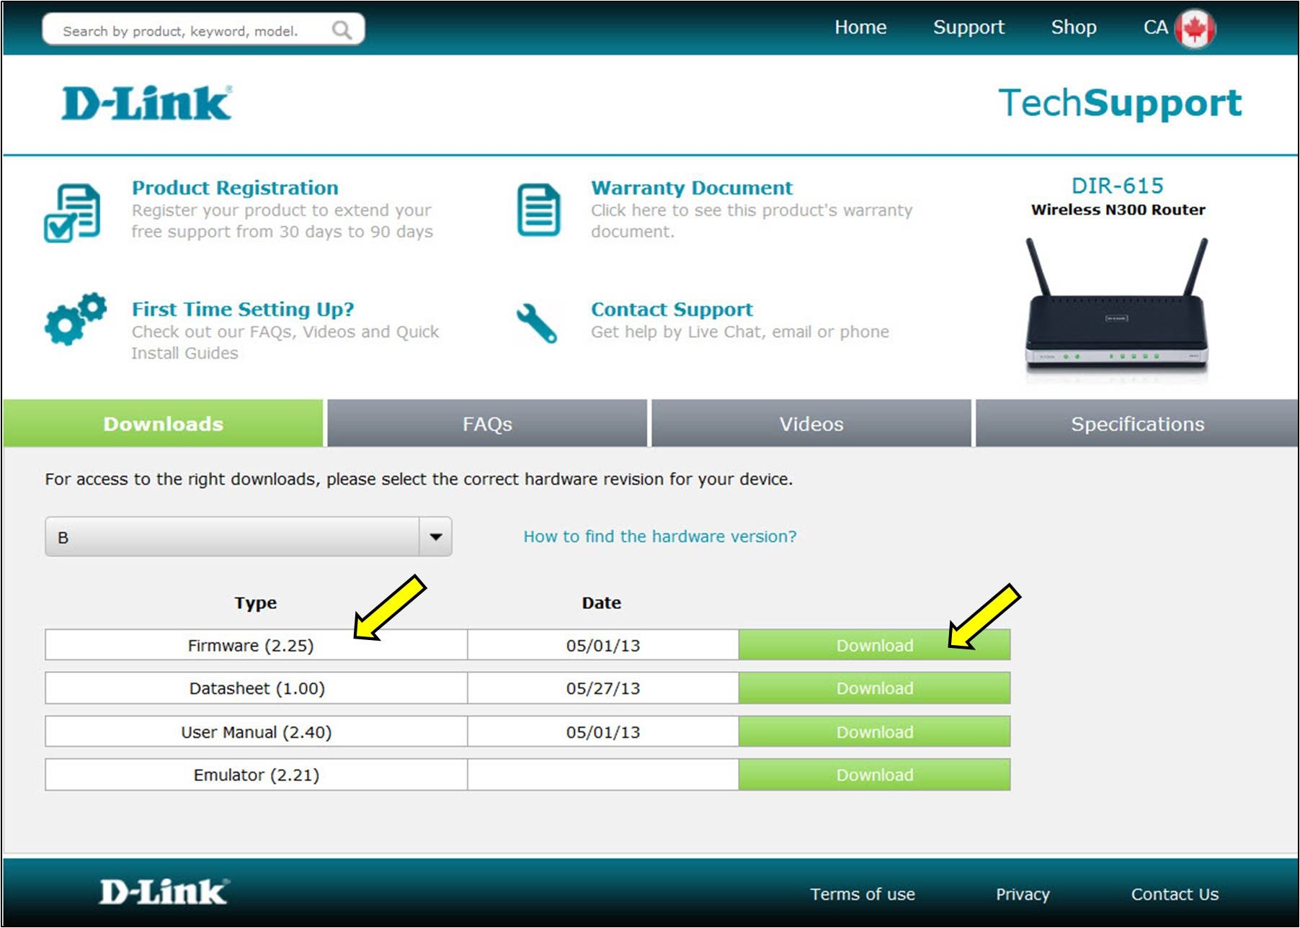
Task: Click the 05/27/13 date cell
Action: point(603,688)
